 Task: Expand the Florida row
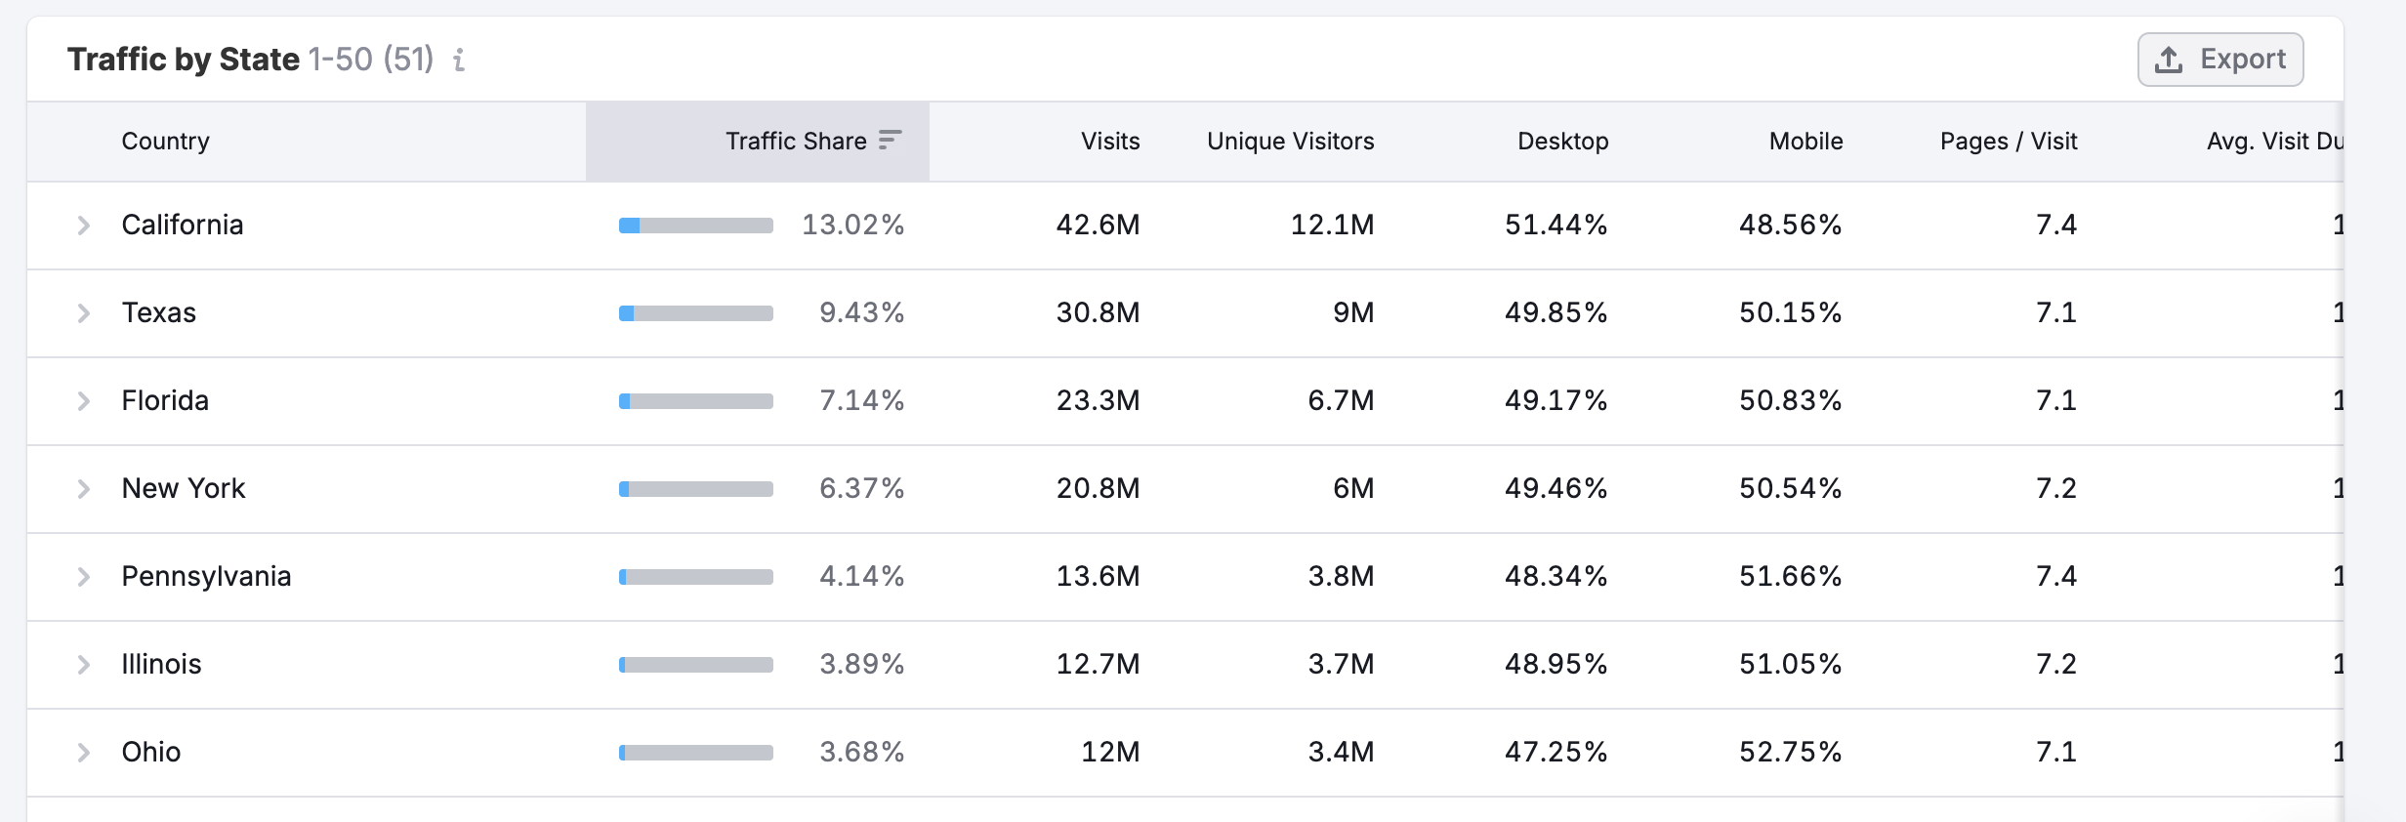click(84, 401)
